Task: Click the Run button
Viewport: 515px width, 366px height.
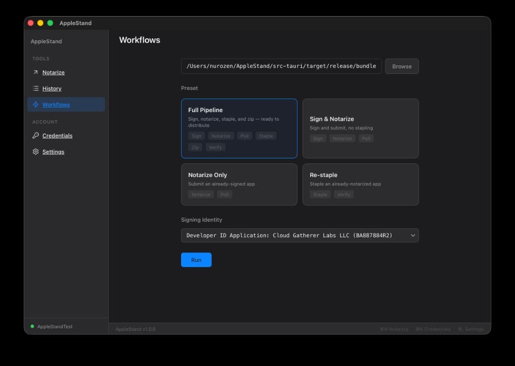Action: [196, 259]
